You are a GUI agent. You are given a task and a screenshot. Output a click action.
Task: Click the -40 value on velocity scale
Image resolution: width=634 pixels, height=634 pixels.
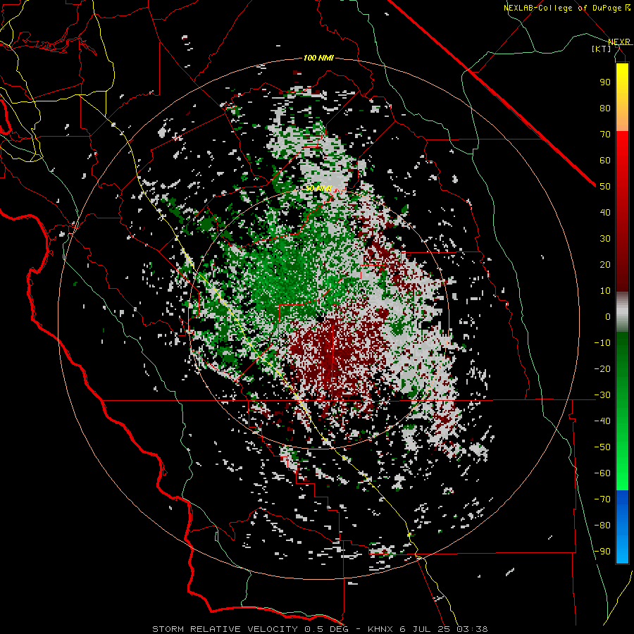click(602, 421)
